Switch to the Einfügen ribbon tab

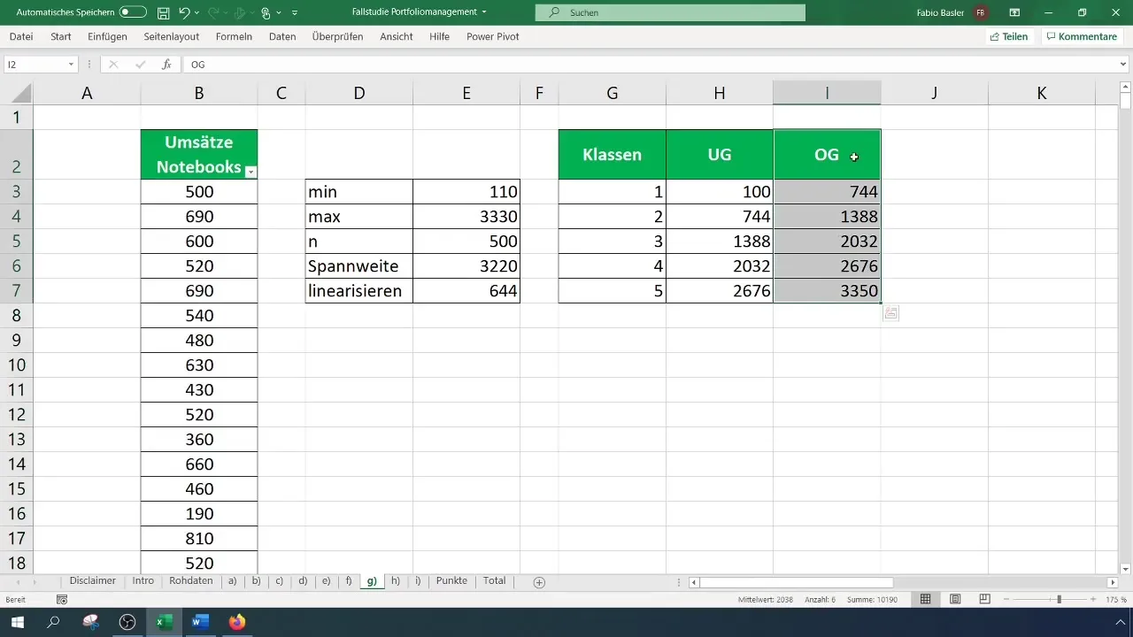point(107,36)
